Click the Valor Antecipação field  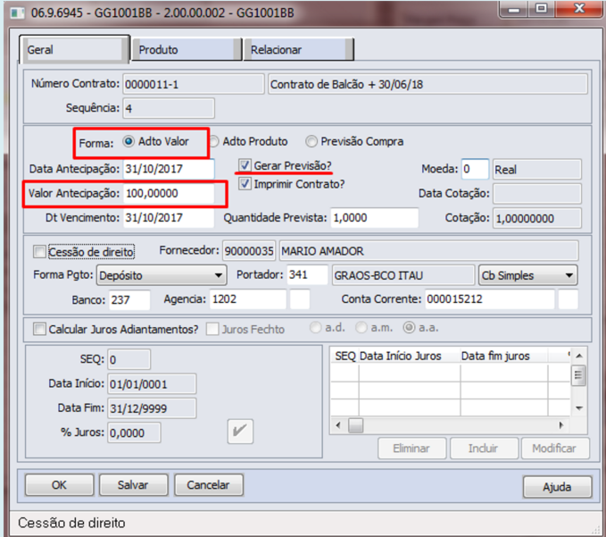(x=169, y=193)
